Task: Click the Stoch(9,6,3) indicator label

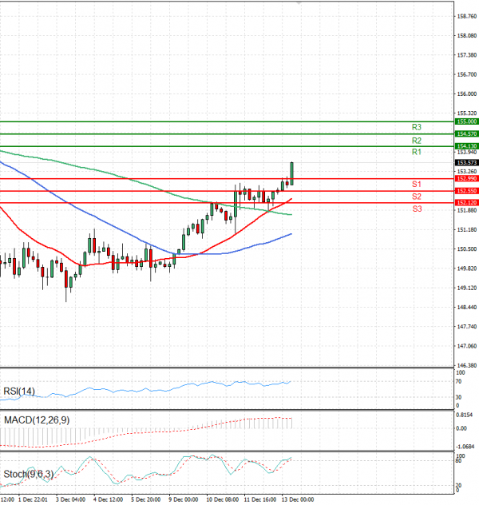Action: pos(29,474)
